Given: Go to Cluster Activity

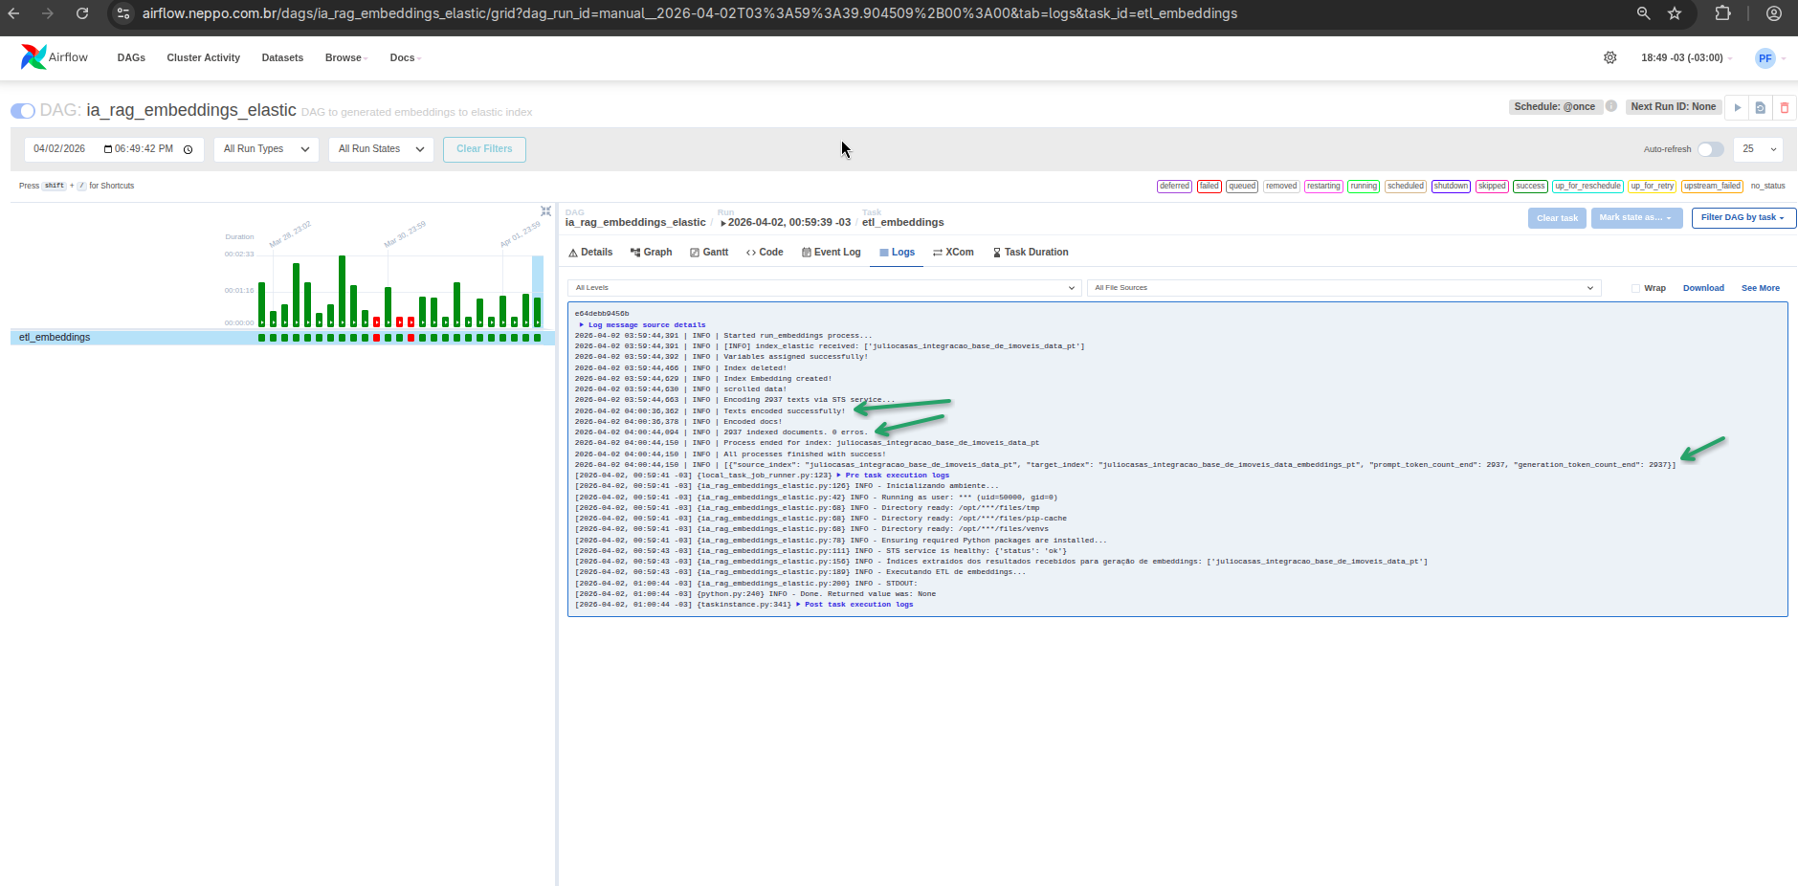Looking at the screenshot, I should (203, 58).
